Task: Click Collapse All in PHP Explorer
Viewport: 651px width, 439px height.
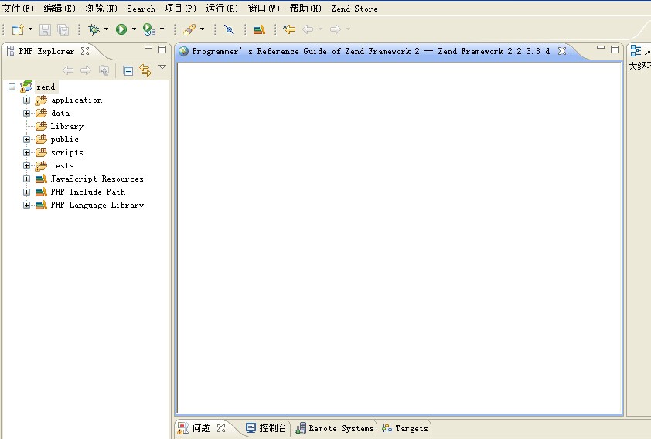Action: click(x=128, y=70)
